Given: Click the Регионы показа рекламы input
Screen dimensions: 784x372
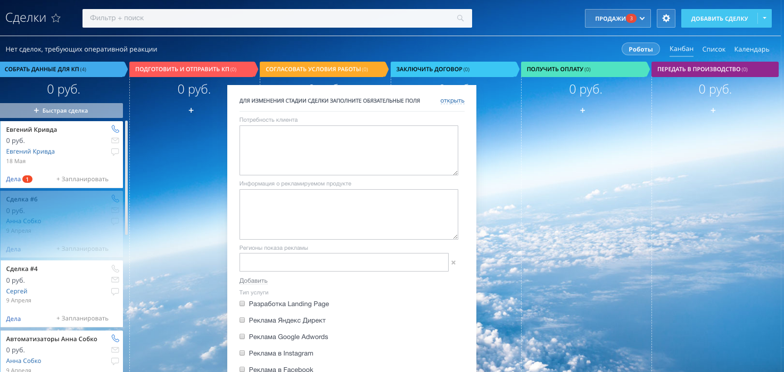Looking at the screenshot, I should pyautogui.click(x=344, y=263).
